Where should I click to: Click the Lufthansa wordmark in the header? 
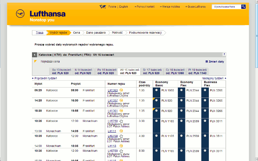click(47, 14)
